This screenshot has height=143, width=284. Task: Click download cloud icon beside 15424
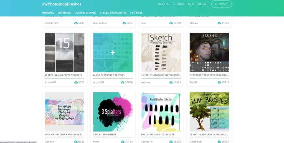(x=219, y=142)
